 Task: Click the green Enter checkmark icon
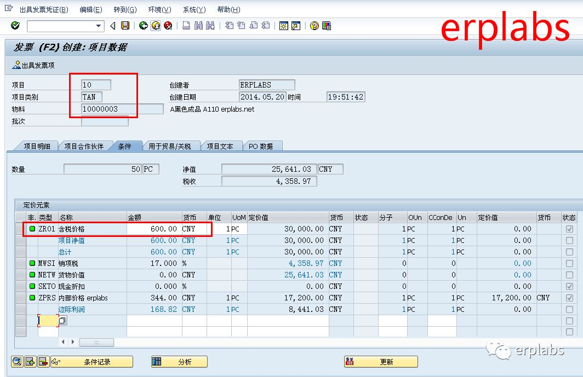click(x=15, y=25)
